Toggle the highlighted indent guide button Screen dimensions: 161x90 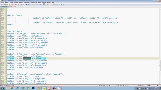pos(44,4)
